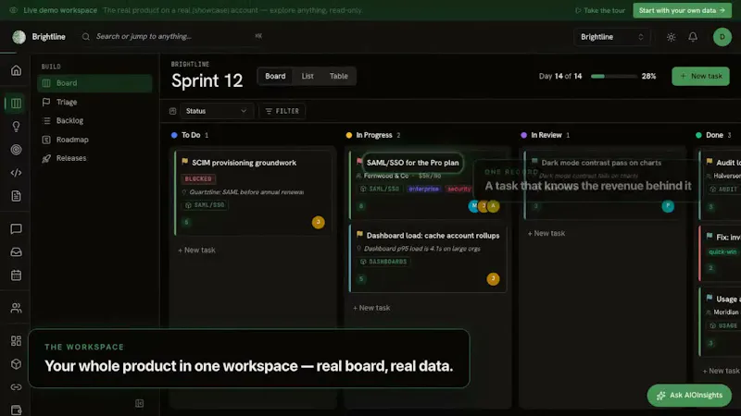The width and height of the screenshot is (741, 416).
Task: Click the Done column header
Action: click(x=714, y=135)
